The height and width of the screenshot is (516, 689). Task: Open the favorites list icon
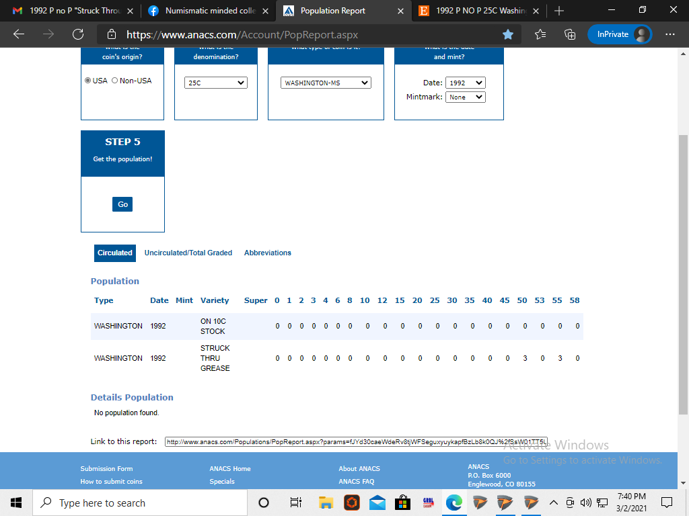point(540,34)
